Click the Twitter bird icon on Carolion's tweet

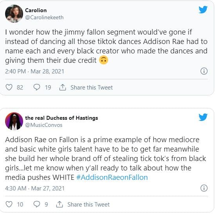click(x=203, y=10)
